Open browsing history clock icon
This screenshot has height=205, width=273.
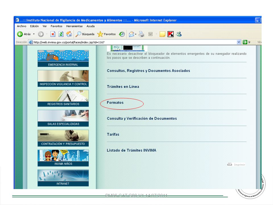122,34
